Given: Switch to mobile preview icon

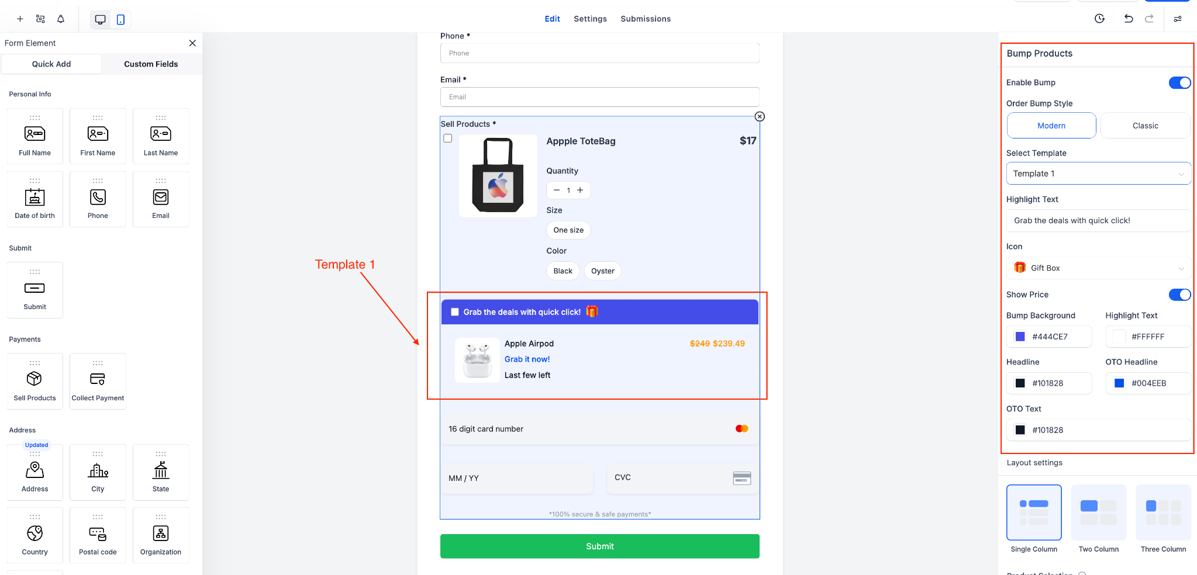Looking at the screenshot, I should 120,20.
